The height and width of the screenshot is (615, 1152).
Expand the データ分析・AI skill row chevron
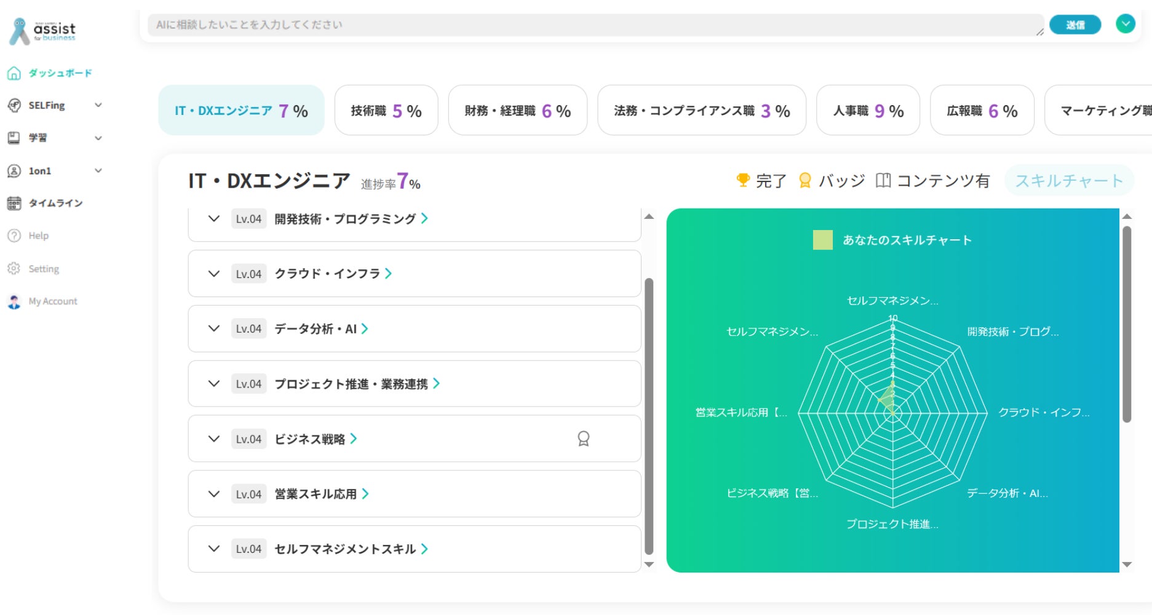tap(213, 328)
